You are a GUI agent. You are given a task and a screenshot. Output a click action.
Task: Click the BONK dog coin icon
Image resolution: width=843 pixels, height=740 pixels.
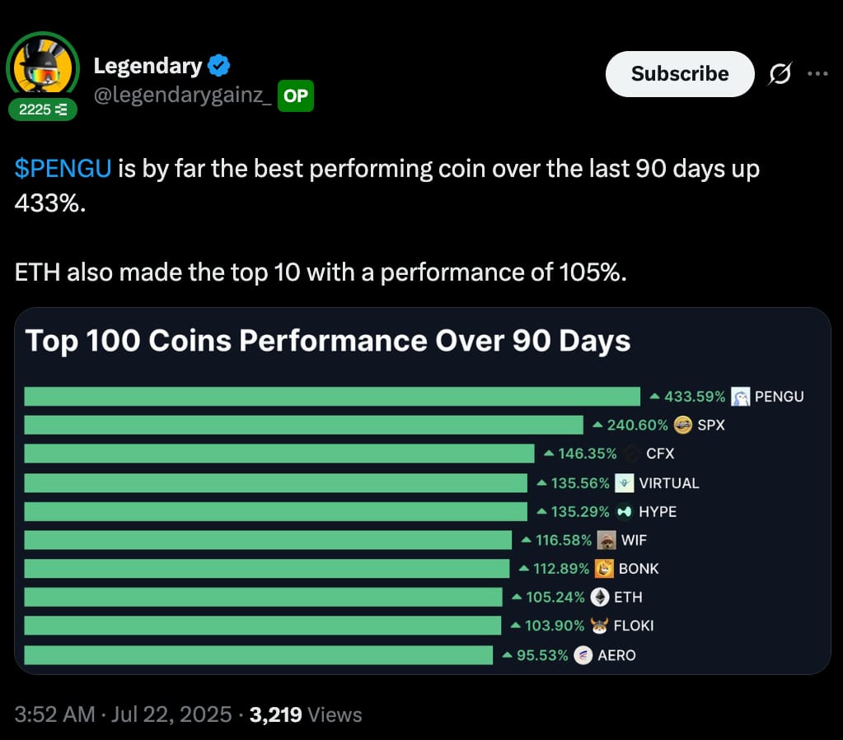[x=604, y=569]
